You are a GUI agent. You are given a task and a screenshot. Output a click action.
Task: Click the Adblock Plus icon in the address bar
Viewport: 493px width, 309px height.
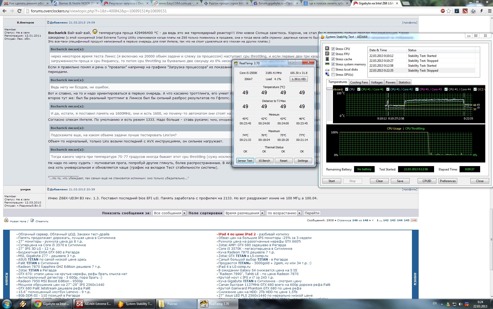(443, 11)
